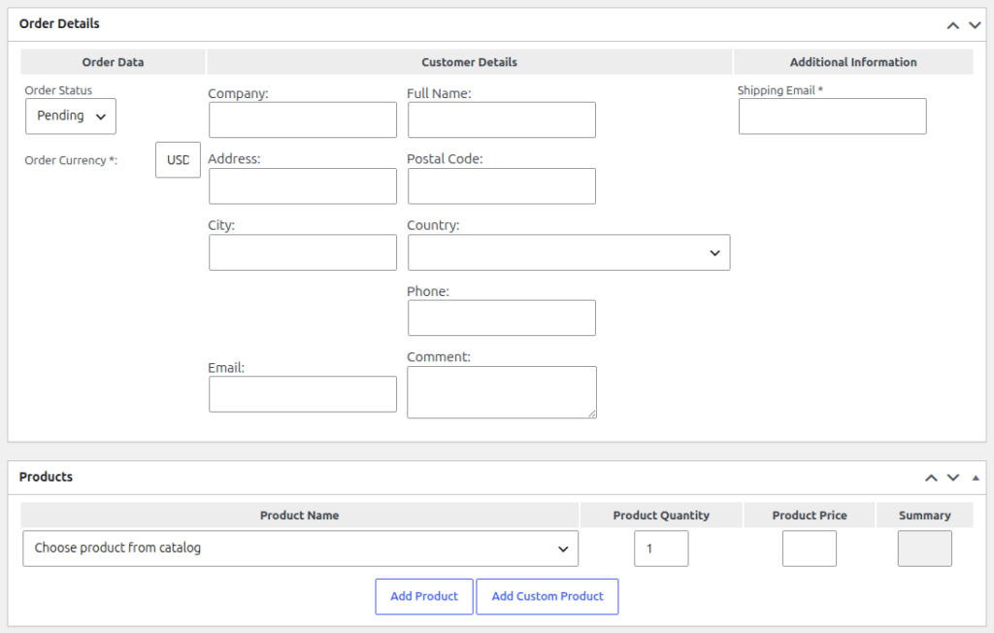The height and width of the screenshot is (633, 994).
Task: Click the Additional Information column header
Action: coord(853,62)
